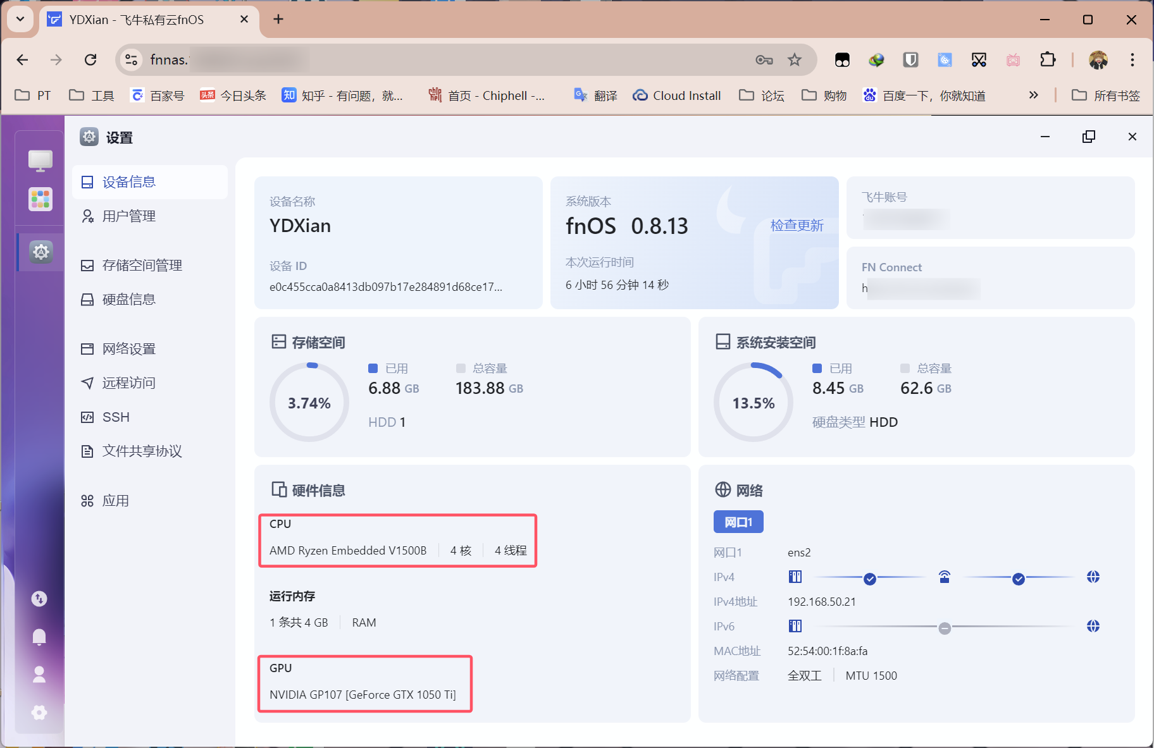This screenshot has width=1154, height=748.
Task: Click the globe icon on the IPv4 row
Action: pos(1093,577)
